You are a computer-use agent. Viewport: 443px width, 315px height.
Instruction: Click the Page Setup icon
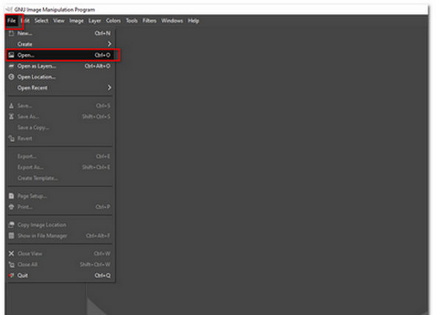pos(11,196)
